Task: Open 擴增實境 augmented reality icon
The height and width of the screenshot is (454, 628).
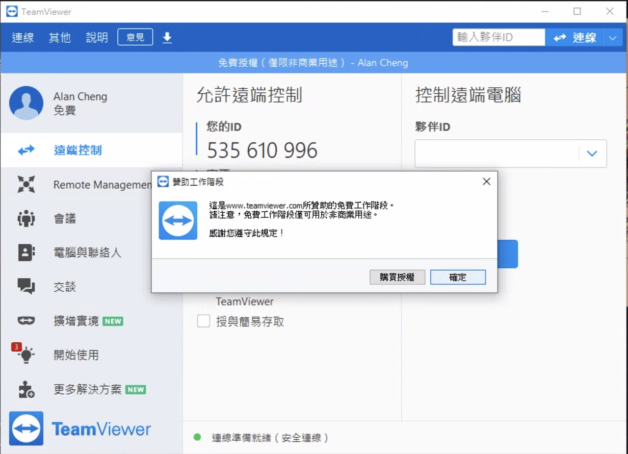Action: click(26, 321)
